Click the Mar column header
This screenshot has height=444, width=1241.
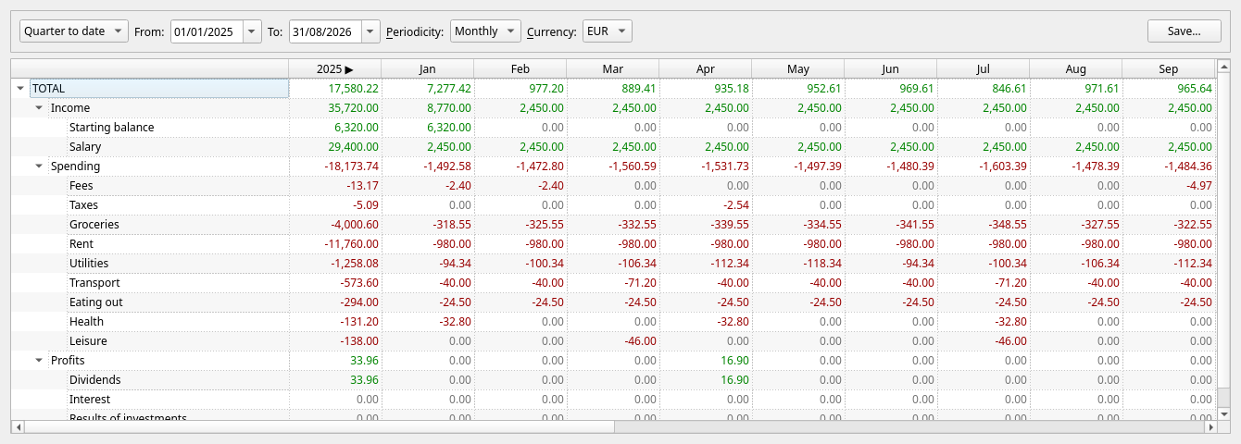(612, 68)
